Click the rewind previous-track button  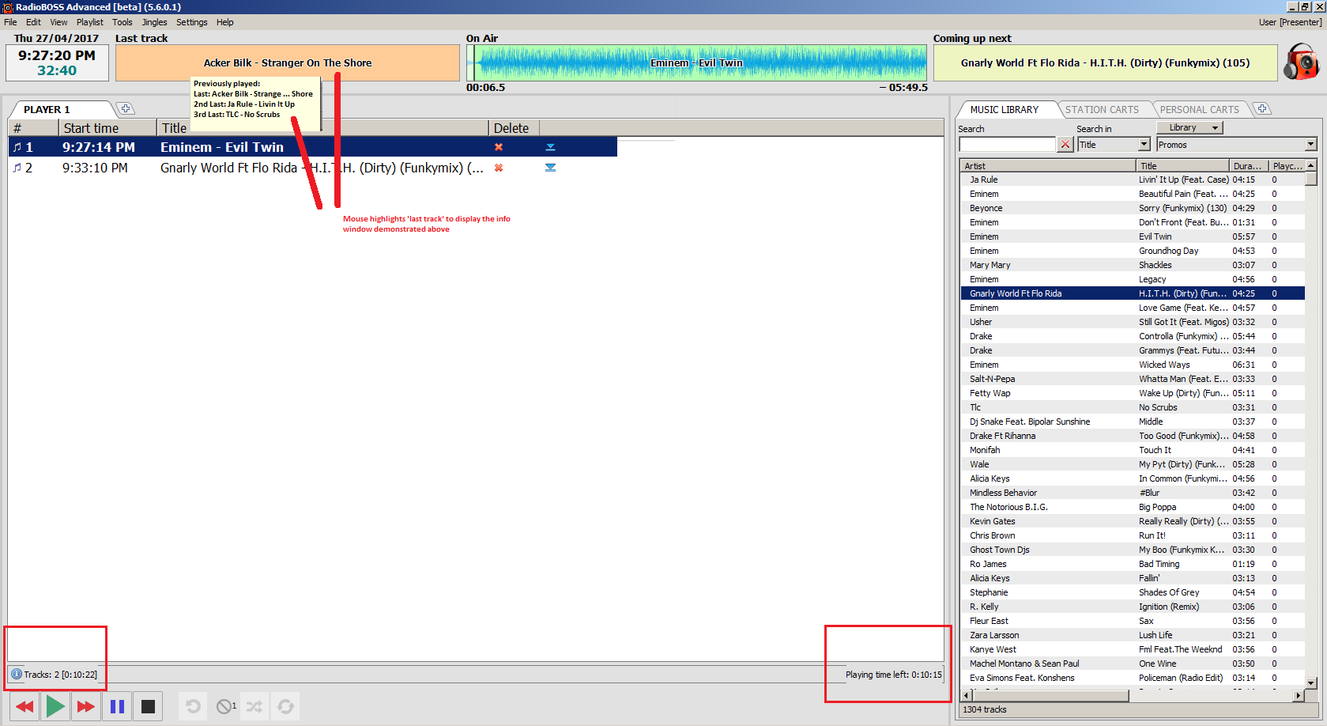pyautogui.click(x=25, y=706)
